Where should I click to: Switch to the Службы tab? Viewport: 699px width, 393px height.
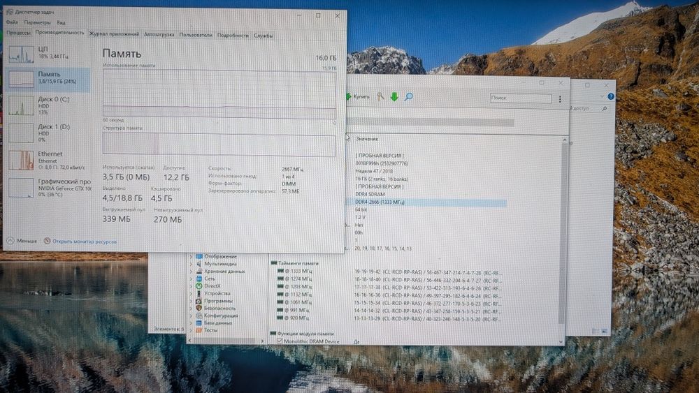click(263, 36)
